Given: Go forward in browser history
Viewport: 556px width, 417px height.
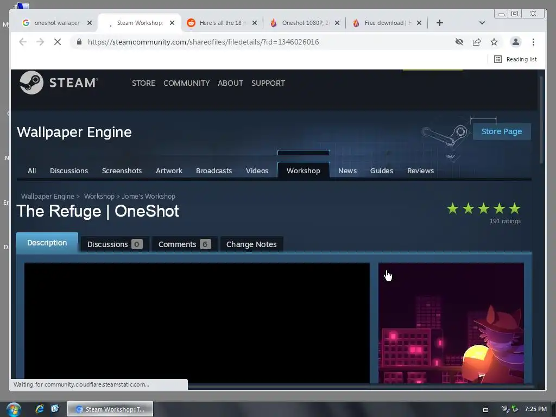Looking at the screenshot, I should 40,42.
